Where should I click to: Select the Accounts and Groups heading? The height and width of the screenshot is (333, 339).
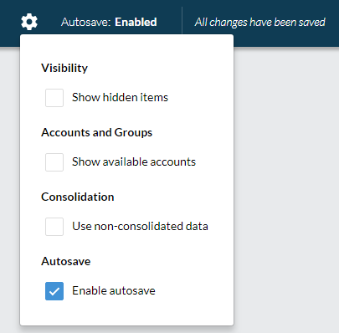[97, 132]
